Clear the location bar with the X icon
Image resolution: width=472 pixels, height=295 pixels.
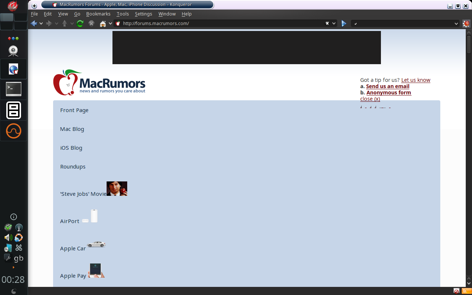[x=327, y=23]
